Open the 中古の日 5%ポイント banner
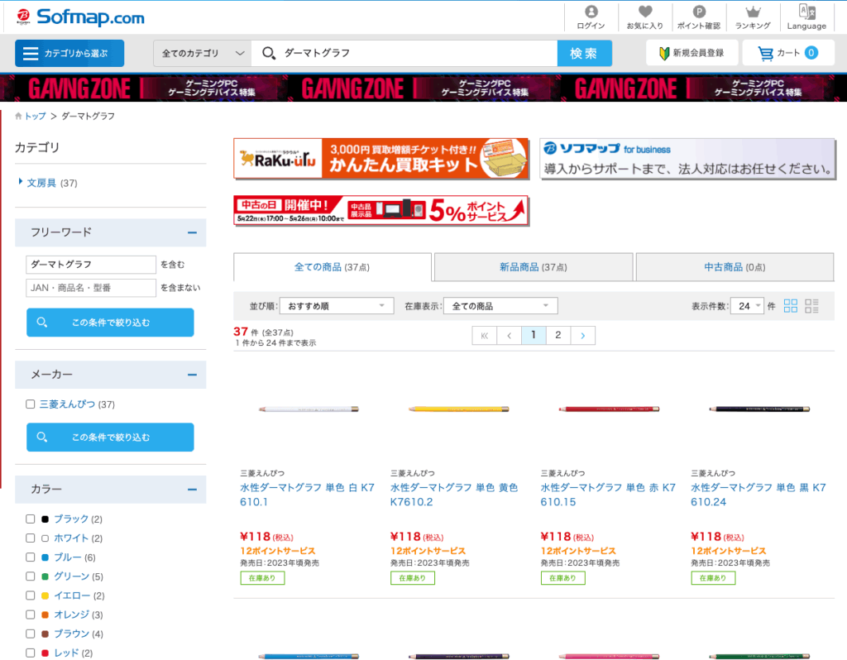 pyautogui.click(x=380, y=210)
